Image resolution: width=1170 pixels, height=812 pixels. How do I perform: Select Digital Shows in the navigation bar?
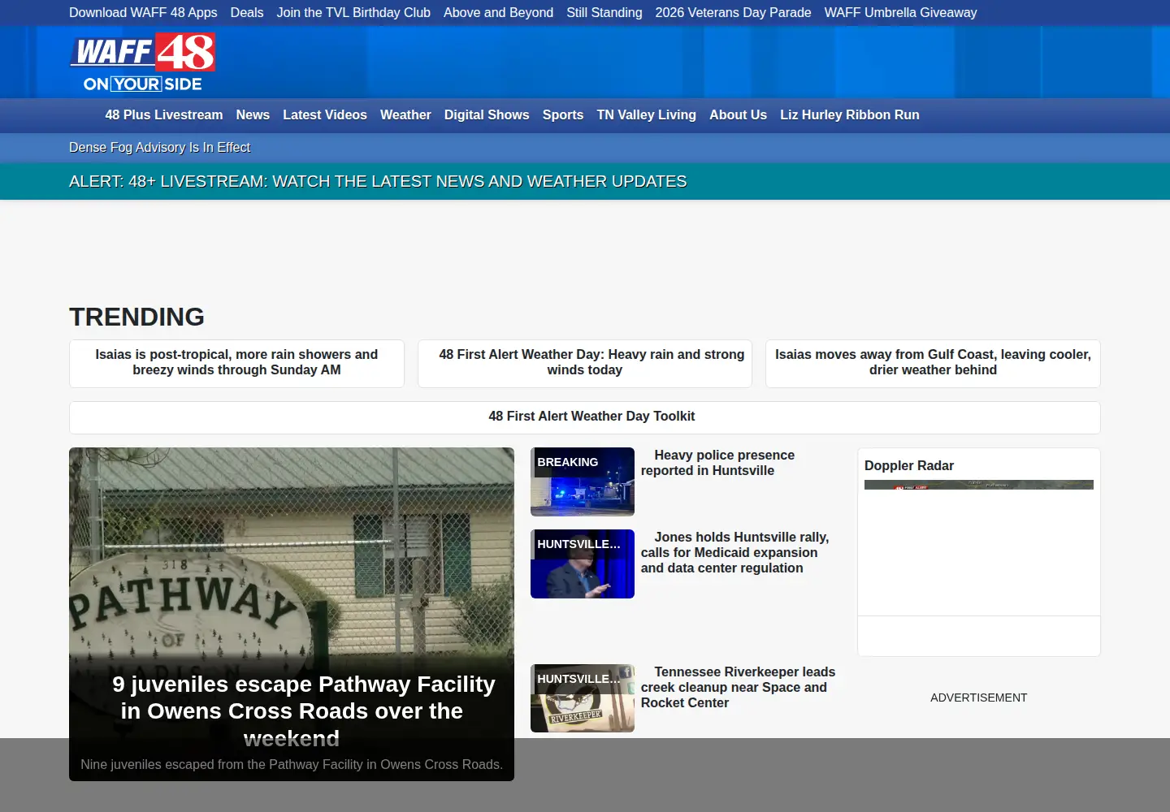pos(487,115)
